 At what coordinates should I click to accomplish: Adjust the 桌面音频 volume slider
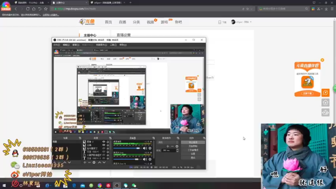click(128, 148)
